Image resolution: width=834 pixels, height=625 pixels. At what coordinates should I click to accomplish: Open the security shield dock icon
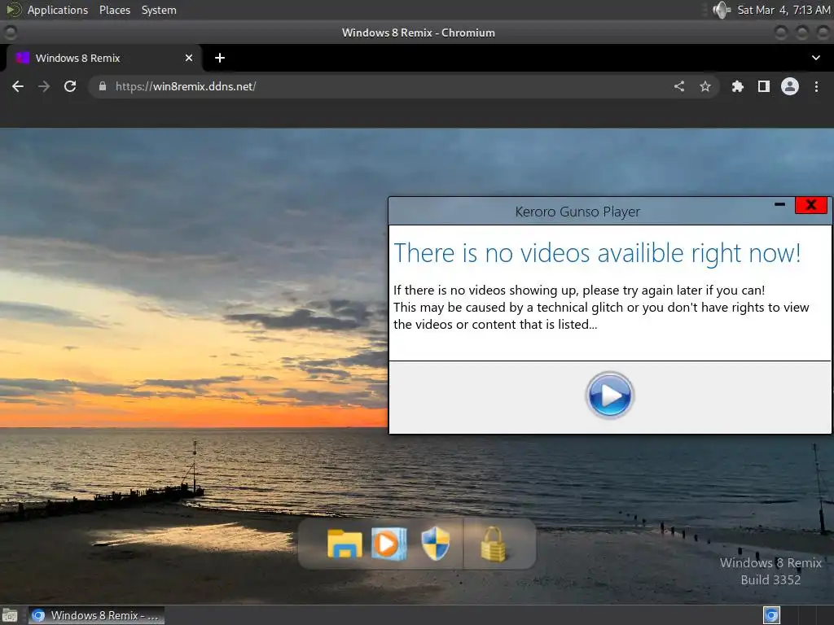pos(435,544)
